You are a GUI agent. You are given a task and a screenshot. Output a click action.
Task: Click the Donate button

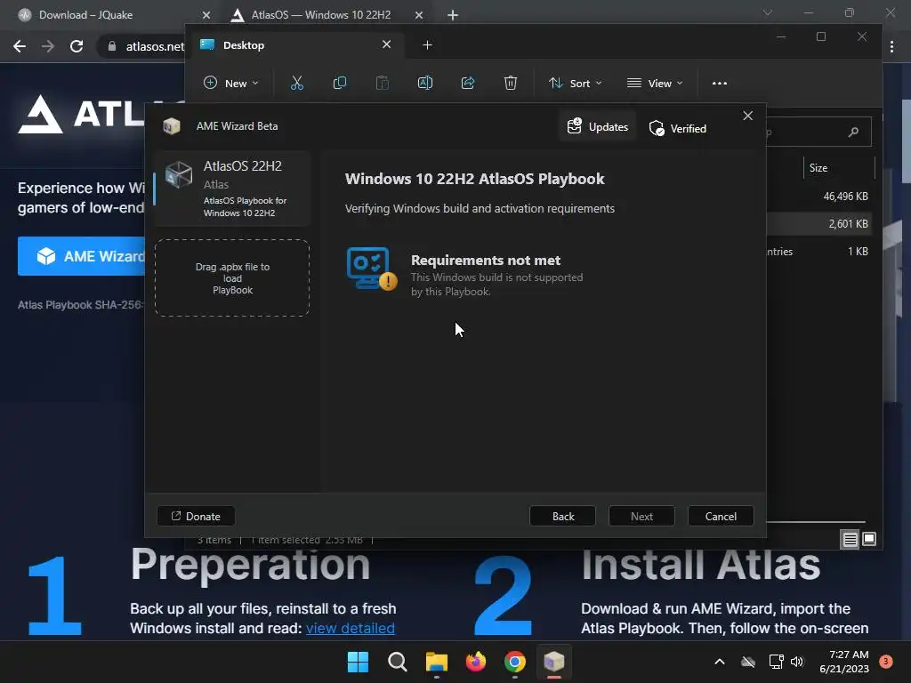pyautogui.click(x=196, y=516)
